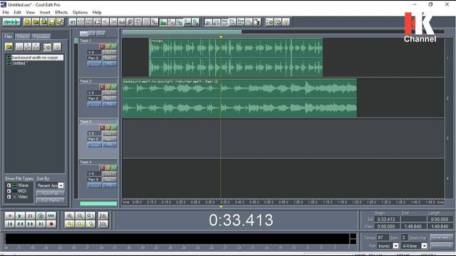Click the Undo toolbar icon
Screen dimensions: 456x256
[x=73, y=22]
